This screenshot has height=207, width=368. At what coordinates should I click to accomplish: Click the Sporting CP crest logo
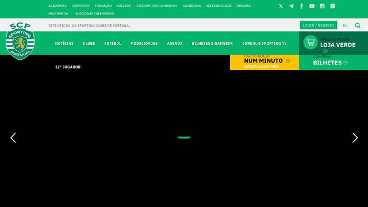point(20,41)
